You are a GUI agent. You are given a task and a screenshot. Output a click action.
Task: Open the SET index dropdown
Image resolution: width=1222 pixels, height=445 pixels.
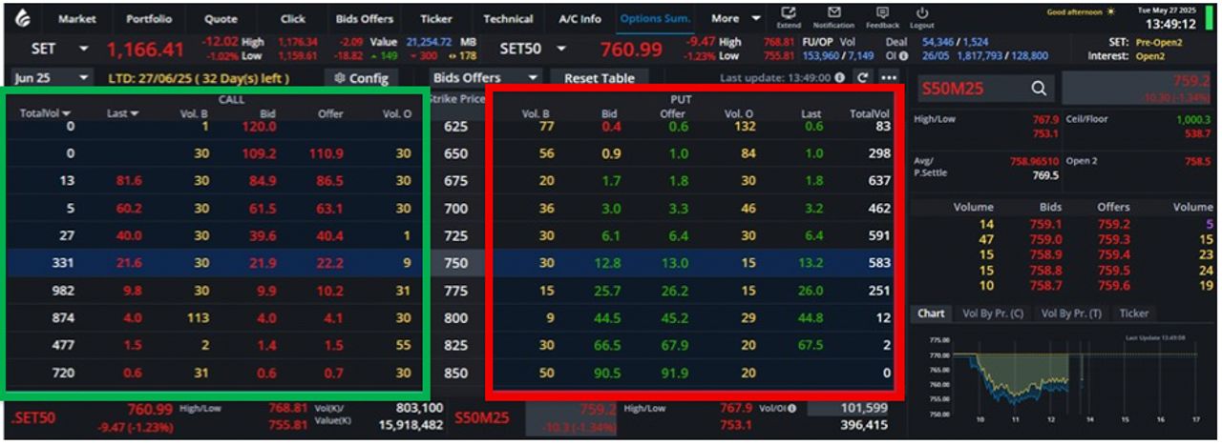click(x=83, y=49)
